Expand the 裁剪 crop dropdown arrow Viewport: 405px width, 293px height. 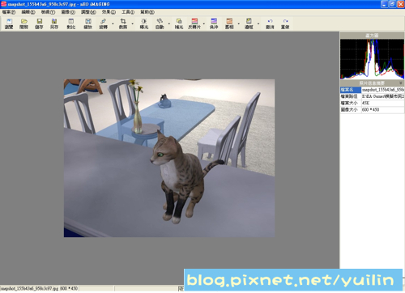click(x=133, y=23)
